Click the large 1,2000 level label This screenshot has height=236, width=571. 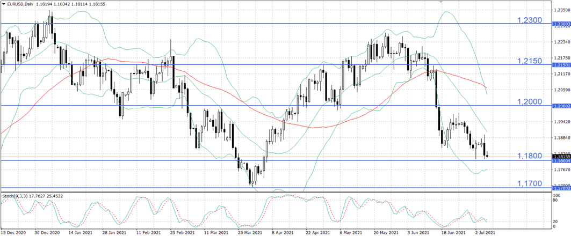pos(529,101)
